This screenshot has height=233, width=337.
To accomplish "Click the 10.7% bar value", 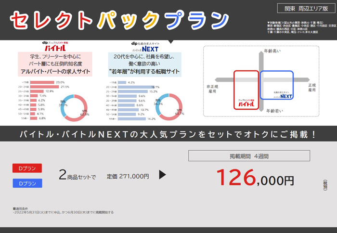I will pos(144,110).
